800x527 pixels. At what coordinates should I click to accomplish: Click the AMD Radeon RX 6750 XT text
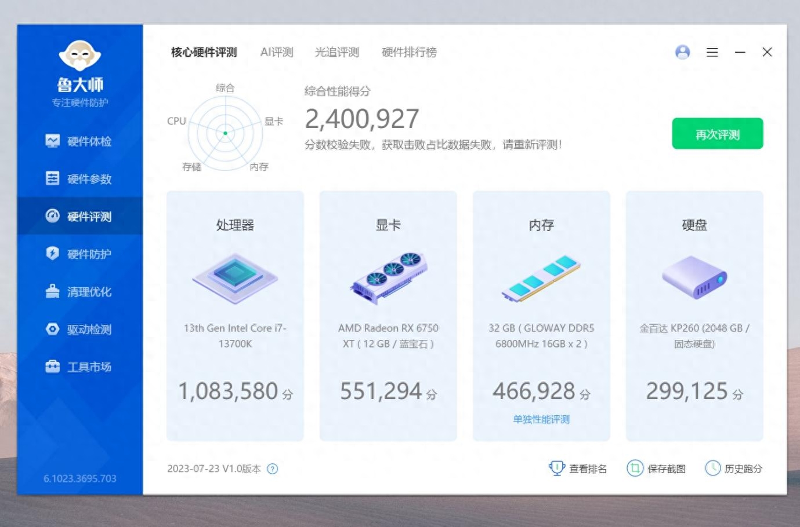388,336
